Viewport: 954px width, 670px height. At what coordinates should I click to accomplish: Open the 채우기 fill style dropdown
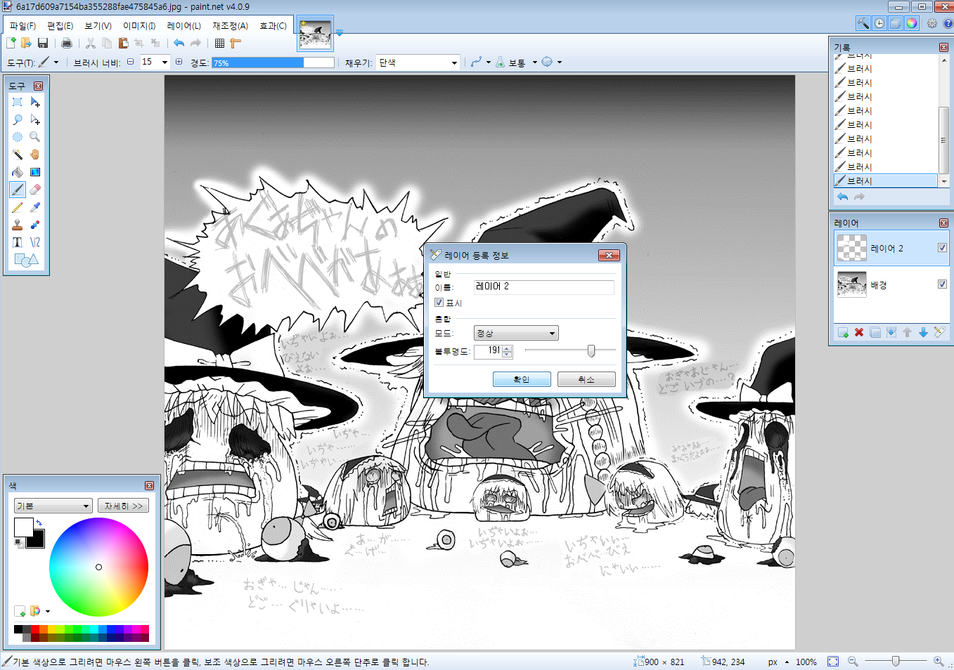click(418, 63)
